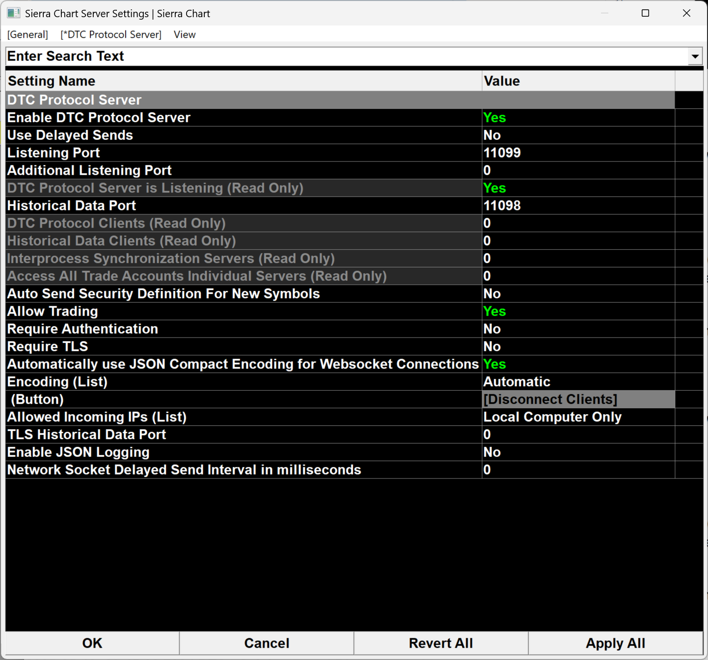
Task: Close the Server Settings window
Action: pyautogui.click(x=686, y=13)
